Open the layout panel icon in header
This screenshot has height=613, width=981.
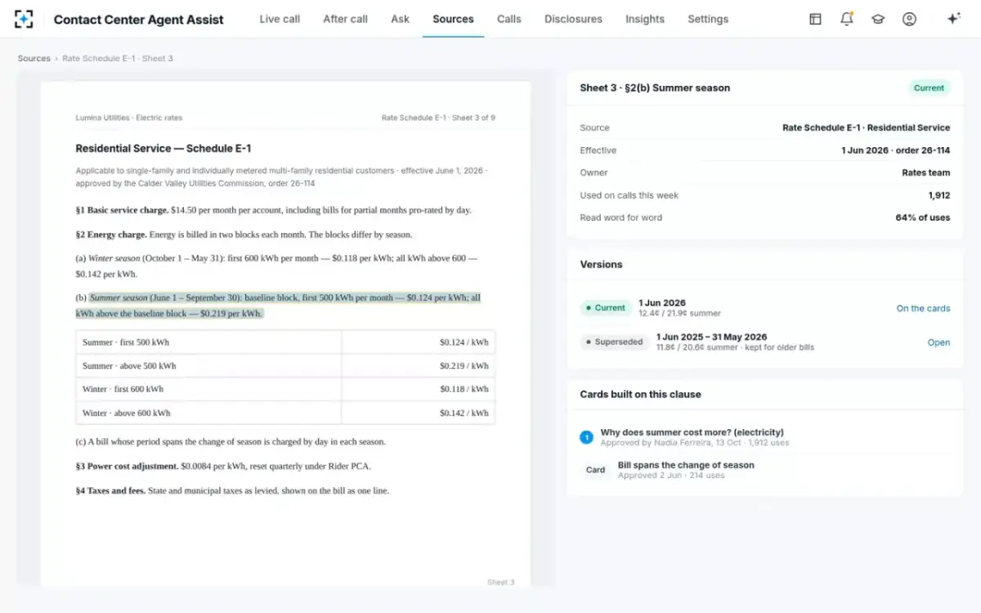tap(815, 19)
